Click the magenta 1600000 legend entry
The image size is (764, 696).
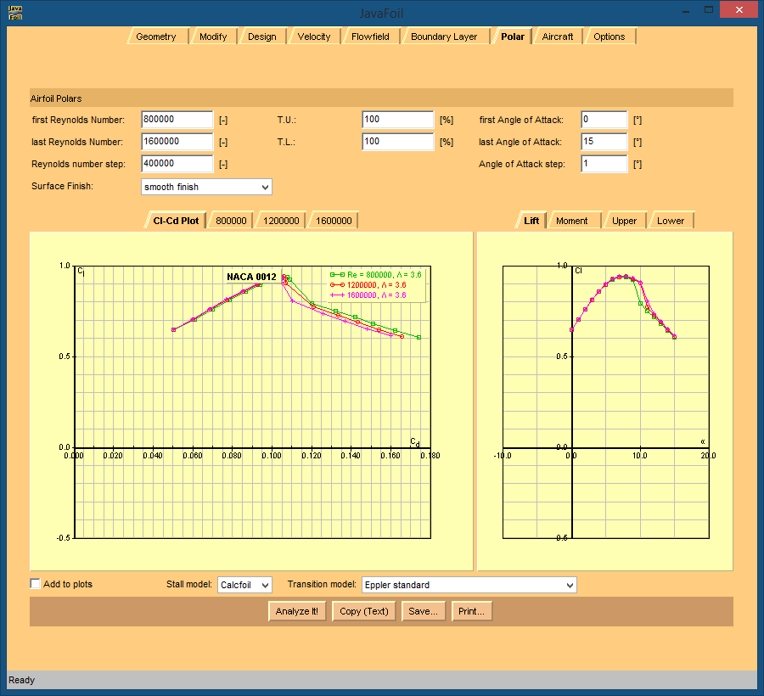(368, 295)
